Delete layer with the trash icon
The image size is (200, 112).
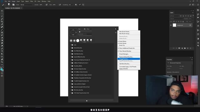coord(191,48)
